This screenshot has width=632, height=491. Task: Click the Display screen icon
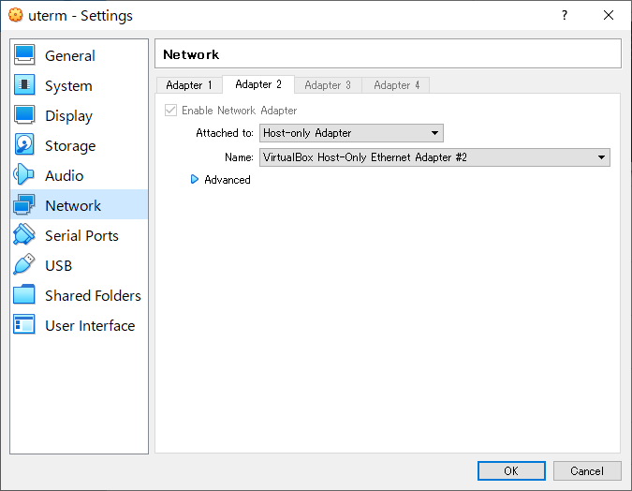pyautogui.click(x=24, y=115)
